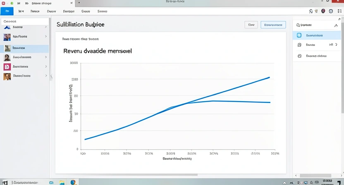
Task: Expand the blue mountain logo item's chevron
Action: (x=45, y=27)
